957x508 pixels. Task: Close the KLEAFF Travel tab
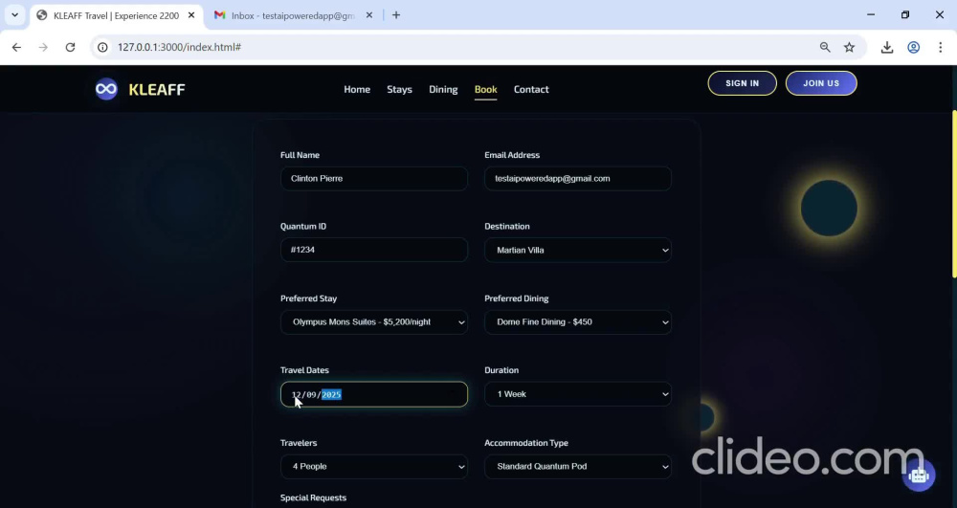coord(191,15)
